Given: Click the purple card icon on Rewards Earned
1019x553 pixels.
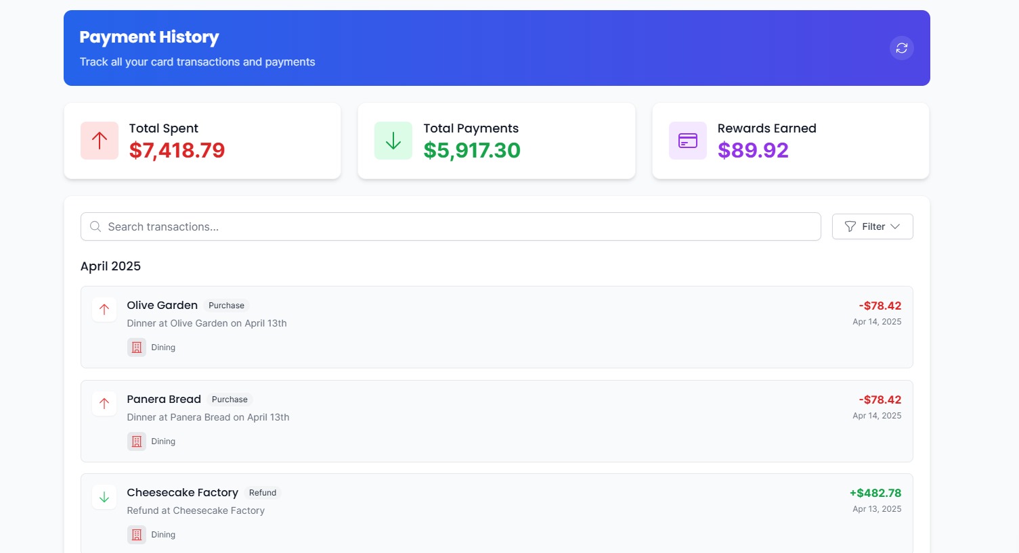Looking at the screenshot, I should (688, 141).
